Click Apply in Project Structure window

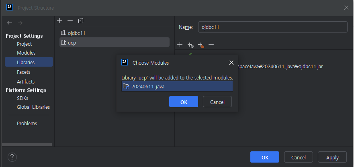(332, 157)
